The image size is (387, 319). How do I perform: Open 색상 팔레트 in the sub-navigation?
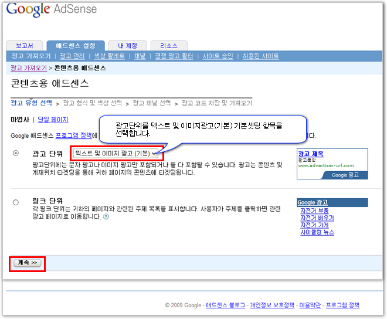[109, 56]
